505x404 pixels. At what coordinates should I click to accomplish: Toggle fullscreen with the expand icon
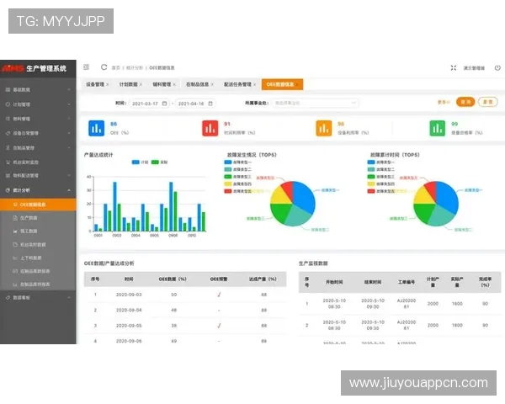tap(454, 68)
